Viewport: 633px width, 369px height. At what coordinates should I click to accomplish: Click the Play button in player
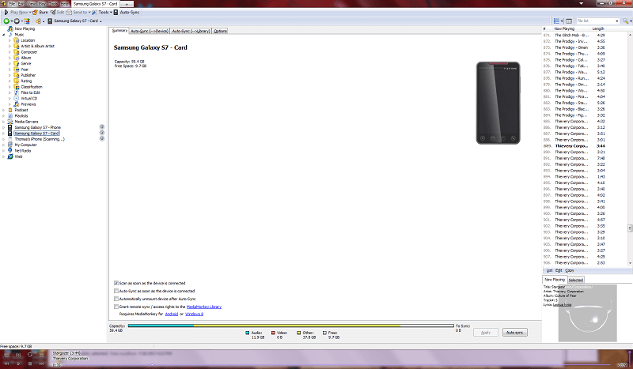pyautogui.click(x=18, y=363)
